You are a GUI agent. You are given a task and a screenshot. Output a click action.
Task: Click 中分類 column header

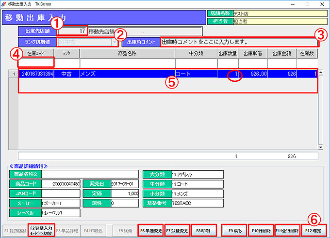[x=196, y=54]
